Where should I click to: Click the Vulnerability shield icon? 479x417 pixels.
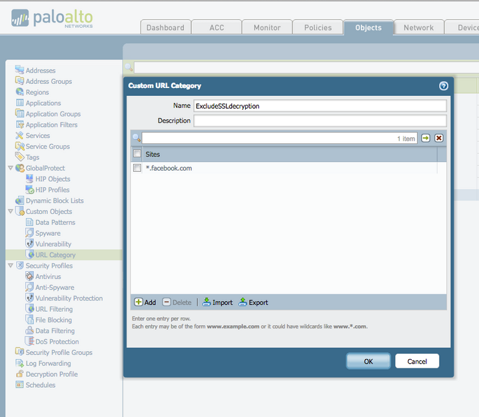[29, 244]
